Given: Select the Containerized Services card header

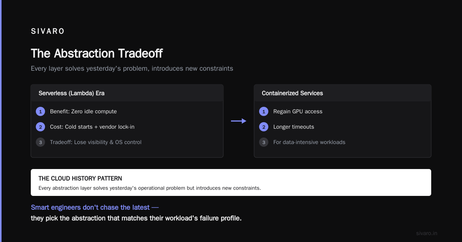Looking at the screenshot, I should (x=343, y=93).
